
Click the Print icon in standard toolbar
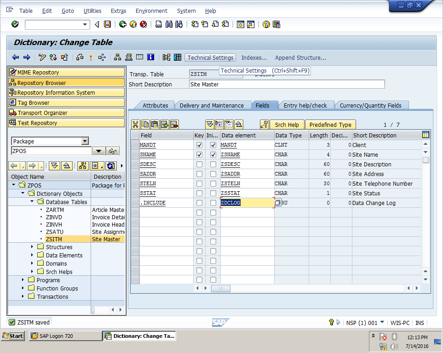(158, 24)
